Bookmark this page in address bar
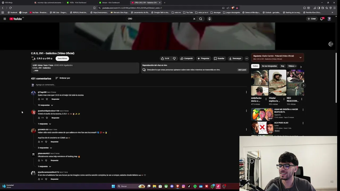The height and width of the screenshot is (191, 340). [94, 8]
